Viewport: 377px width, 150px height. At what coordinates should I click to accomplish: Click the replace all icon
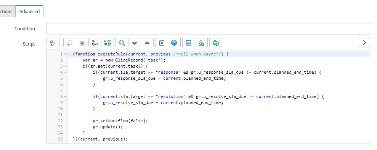pos(107,43)
